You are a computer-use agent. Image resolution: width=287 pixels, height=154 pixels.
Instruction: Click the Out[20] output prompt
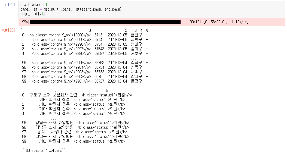9,30
